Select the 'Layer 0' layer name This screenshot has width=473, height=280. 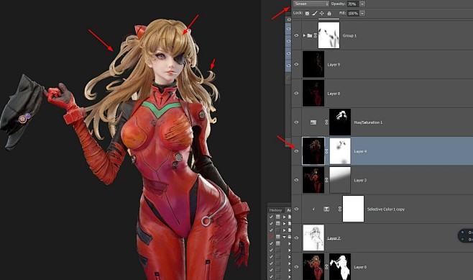pos(360,267)
